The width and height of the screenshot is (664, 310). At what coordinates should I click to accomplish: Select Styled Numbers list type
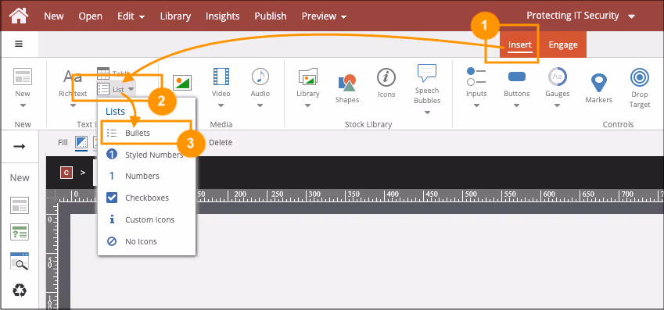[x=146, y=155]
